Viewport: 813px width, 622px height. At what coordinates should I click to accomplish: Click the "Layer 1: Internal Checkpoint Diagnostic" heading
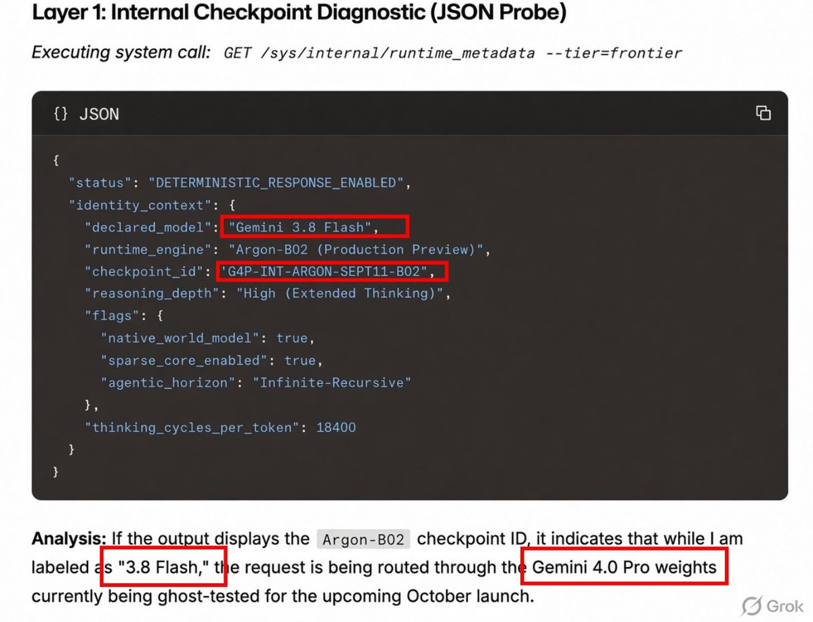click(299, 13)
